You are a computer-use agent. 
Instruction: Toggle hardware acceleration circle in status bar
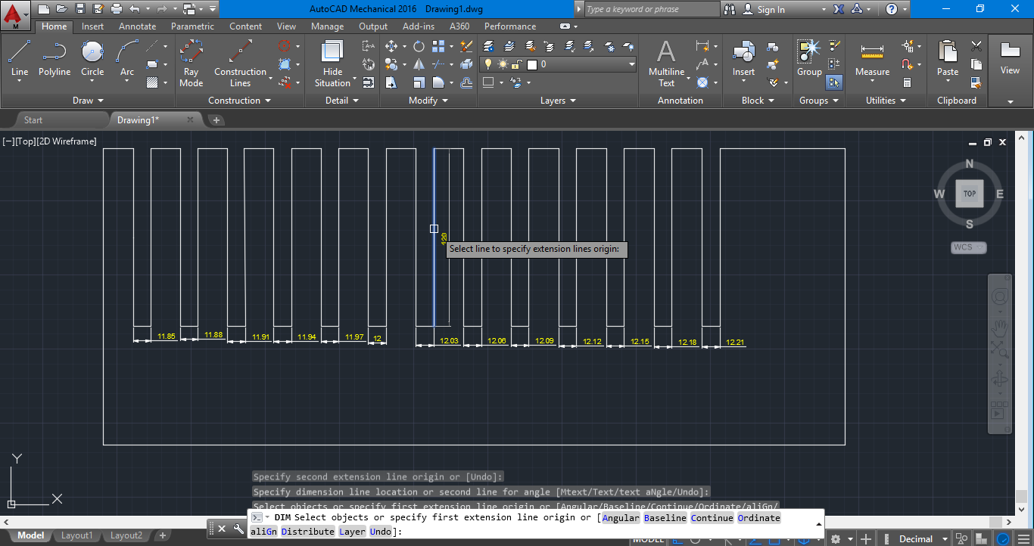(1004, 539)
